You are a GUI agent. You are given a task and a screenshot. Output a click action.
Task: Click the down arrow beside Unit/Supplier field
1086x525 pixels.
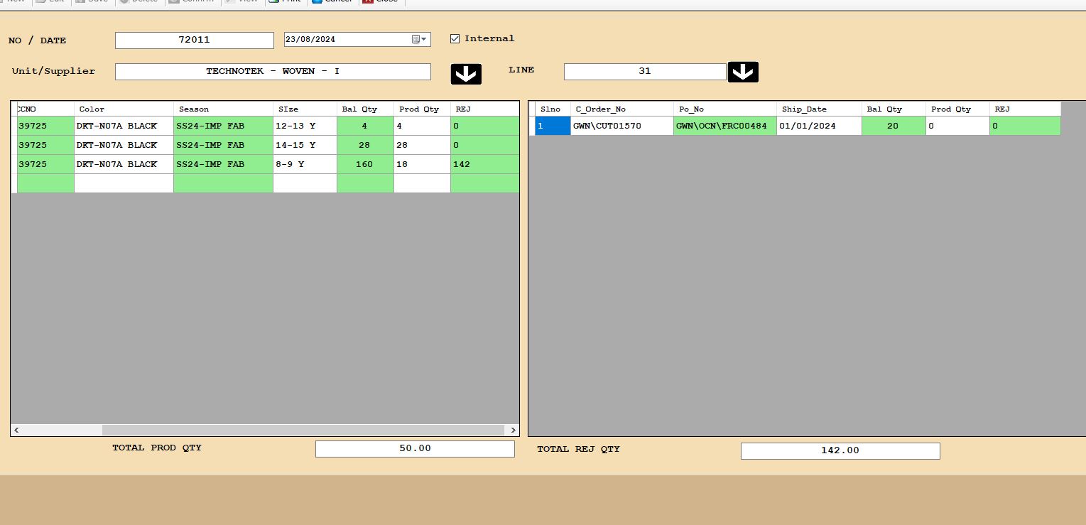coord(466,74)
